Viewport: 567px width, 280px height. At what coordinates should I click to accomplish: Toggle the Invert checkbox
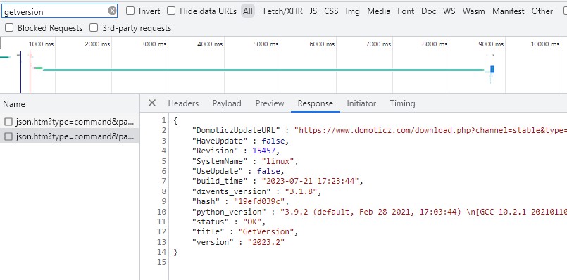coord(130,11)
